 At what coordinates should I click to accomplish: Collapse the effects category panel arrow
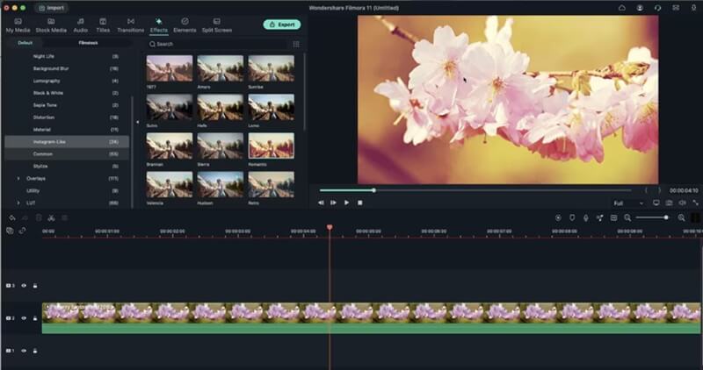click(x=137, y=122)
